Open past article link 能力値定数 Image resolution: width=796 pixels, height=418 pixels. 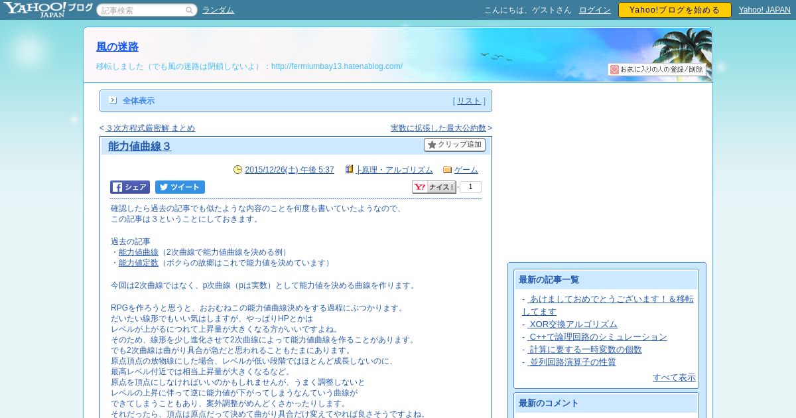click(x=139, y=263)
